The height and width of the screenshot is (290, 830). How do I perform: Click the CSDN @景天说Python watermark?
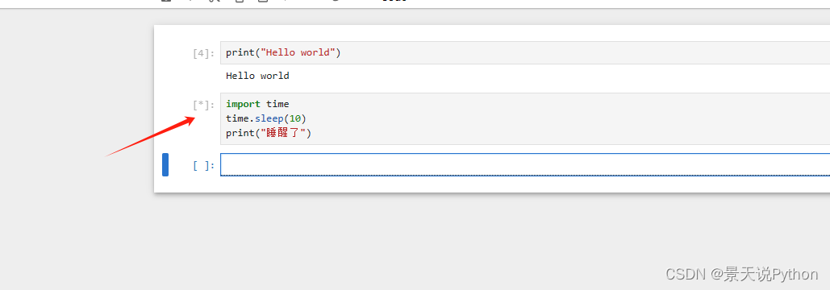pyautogui.click(x=741, y=274)
